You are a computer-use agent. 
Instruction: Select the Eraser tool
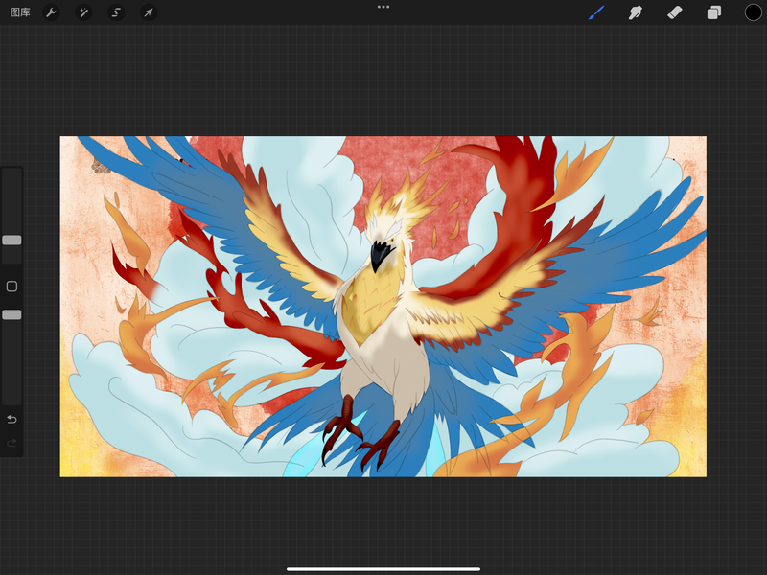click(x=675, y=12)
